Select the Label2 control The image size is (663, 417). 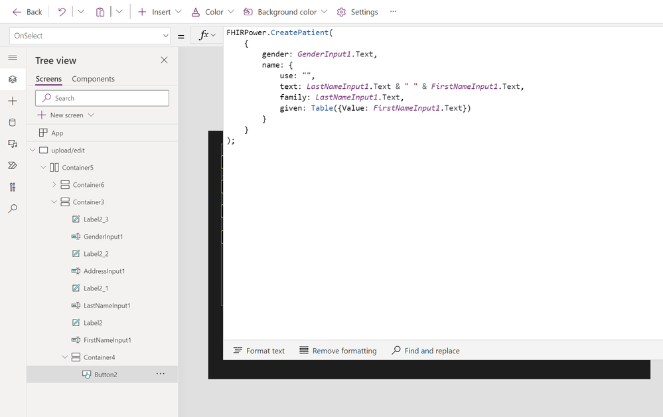[93, 323]
